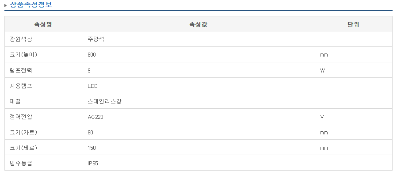
Task: Select the 정격전압 attribute label
Action: click(21, 117)
